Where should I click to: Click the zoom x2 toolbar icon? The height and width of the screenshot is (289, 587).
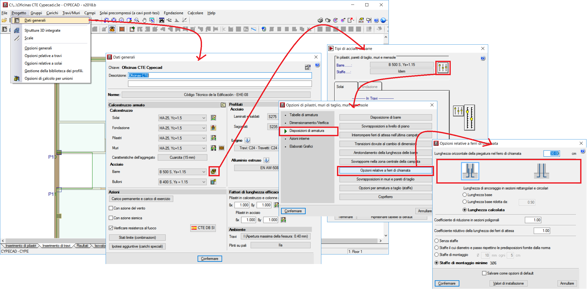[x=122, y=20]
